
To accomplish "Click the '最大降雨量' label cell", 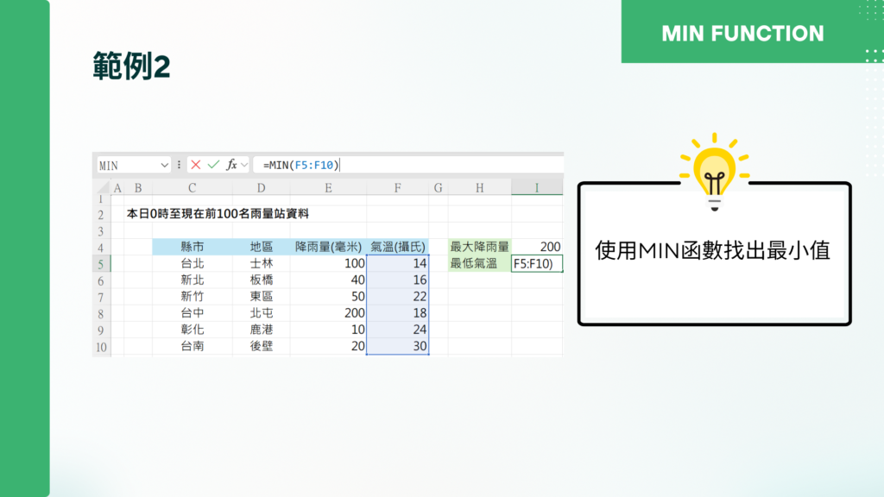I will [480, 247].
